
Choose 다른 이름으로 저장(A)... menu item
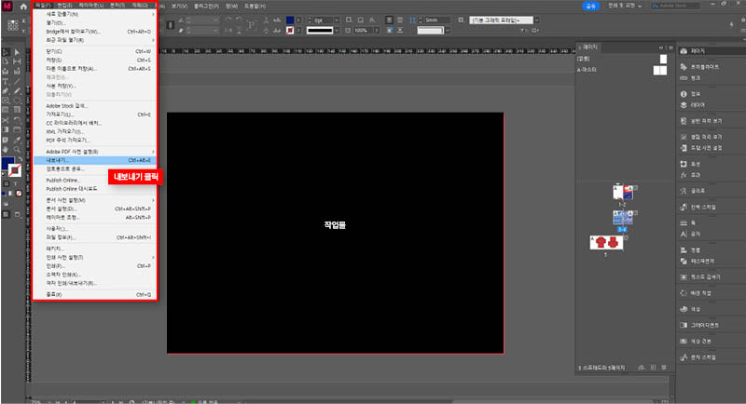[95, 69]
